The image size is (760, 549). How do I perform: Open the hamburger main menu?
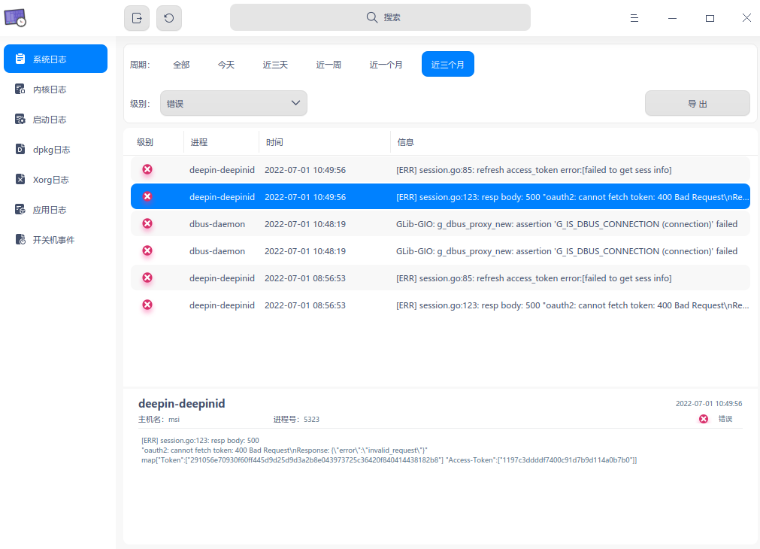click(x=634, y=18)
